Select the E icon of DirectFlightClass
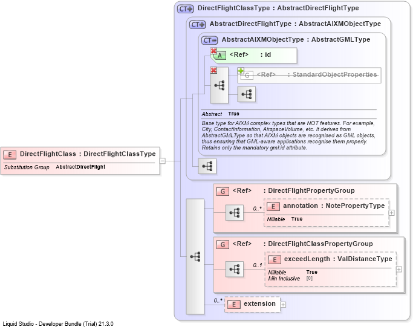This screenshot has width=413, height=327. coord(10,155)
